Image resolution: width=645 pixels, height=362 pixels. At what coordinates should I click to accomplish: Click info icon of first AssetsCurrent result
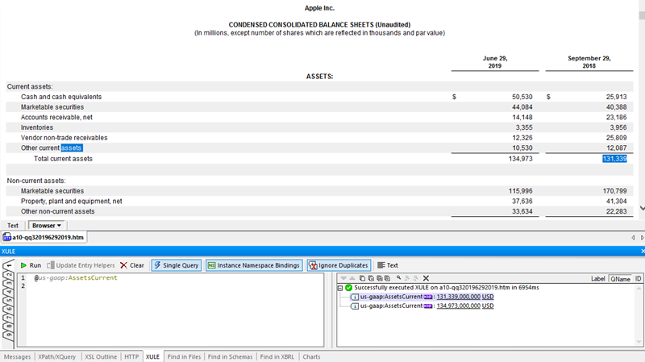356,297
